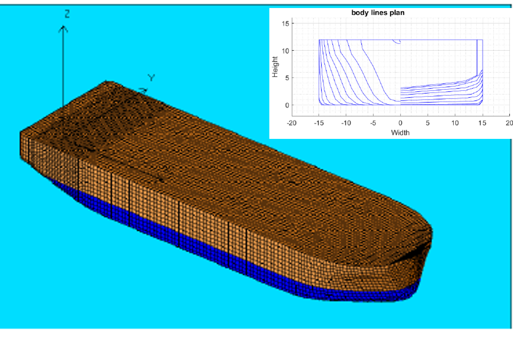
Task: Click the Z axis label
Action: pos(67,14)
